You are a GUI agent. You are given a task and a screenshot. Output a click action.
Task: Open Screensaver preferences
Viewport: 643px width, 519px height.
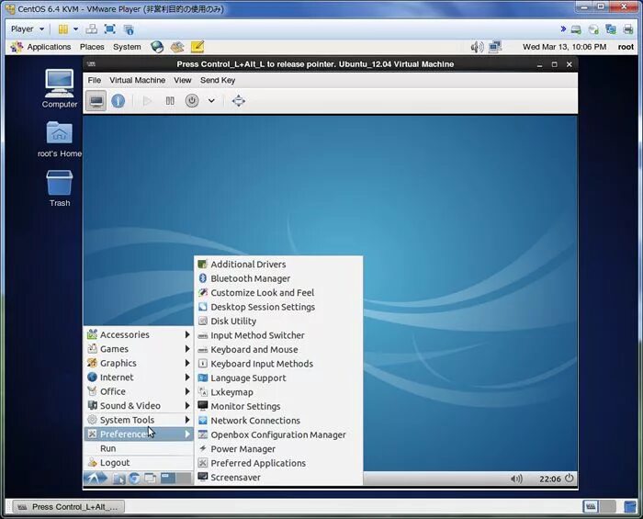tap(278, 478)
